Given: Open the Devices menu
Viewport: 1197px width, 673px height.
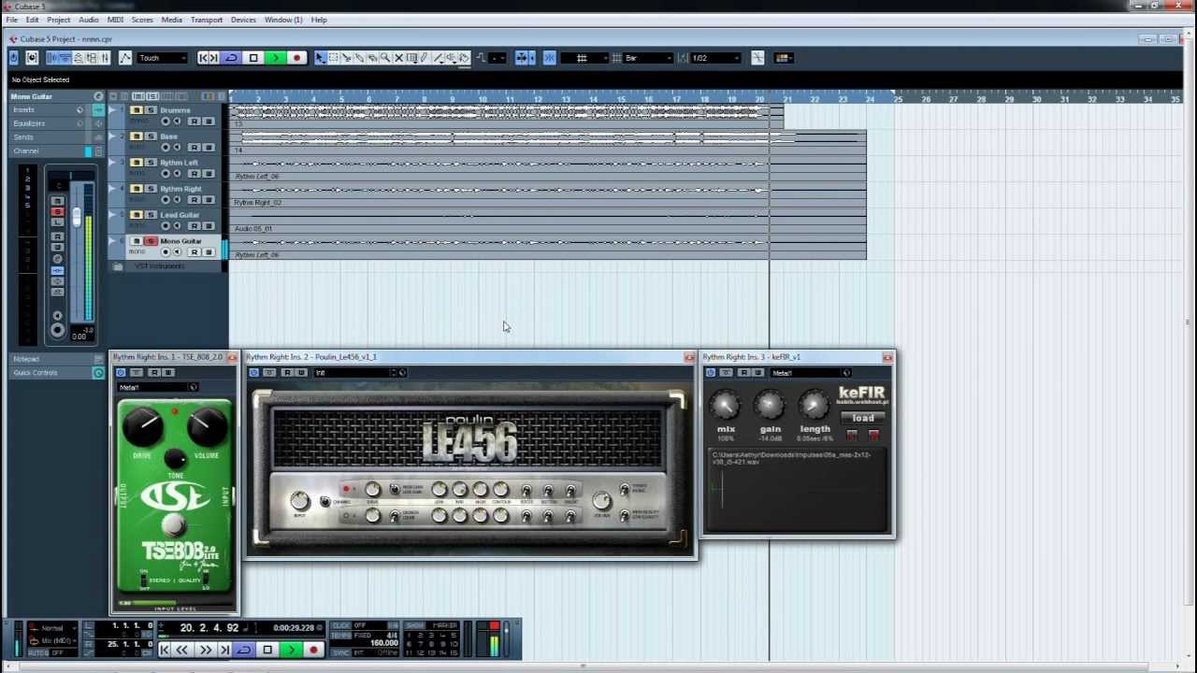Looking at the screenshot, I should pyautogui.click(x=243, y=20).
